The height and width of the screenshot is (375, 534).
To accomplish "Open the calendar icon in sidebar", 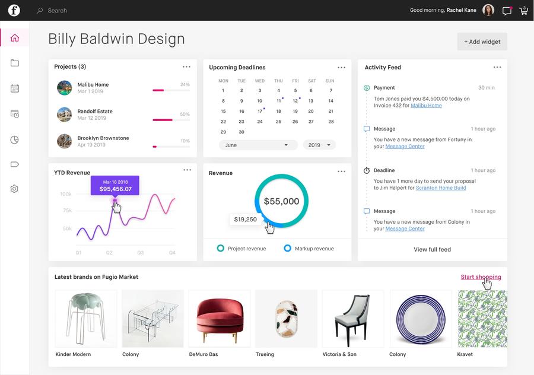I will click(x=15, y=88).
